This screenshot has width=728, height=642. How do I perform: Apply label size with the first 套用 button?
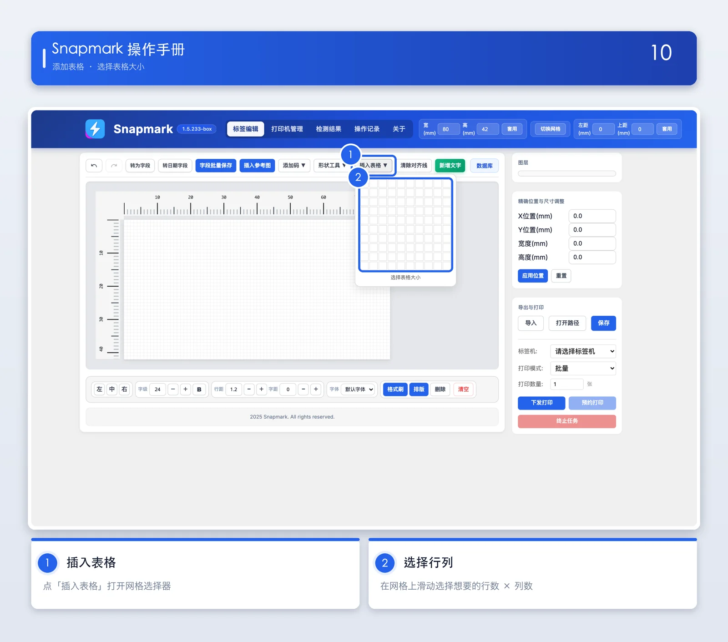tap(512, 129)
